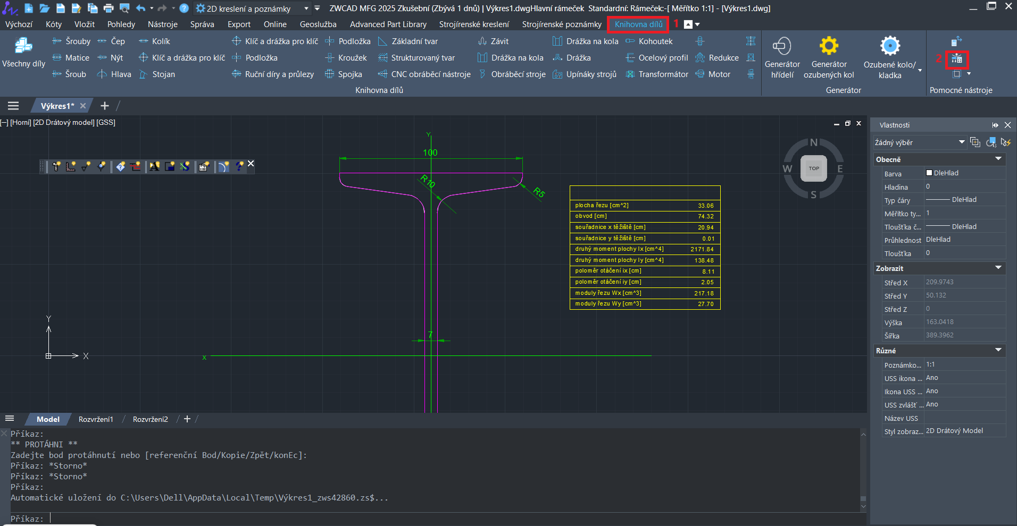The height and width of the screenshot is (526, 1017).
Task: Toggle Properties panel auto-hide pin
Action: [995, 125]
